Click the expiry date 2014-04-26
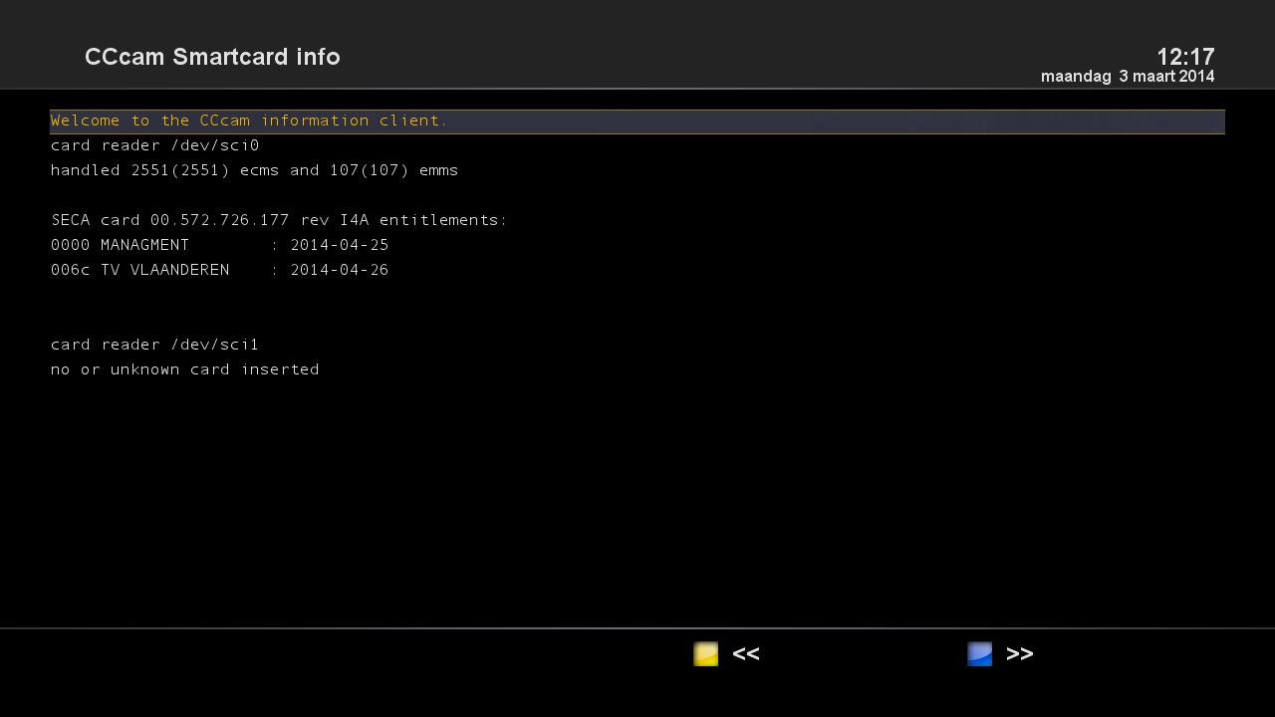Image resolution: width=1275 pixels, height=717 pixels. click(x=340, y=270)
